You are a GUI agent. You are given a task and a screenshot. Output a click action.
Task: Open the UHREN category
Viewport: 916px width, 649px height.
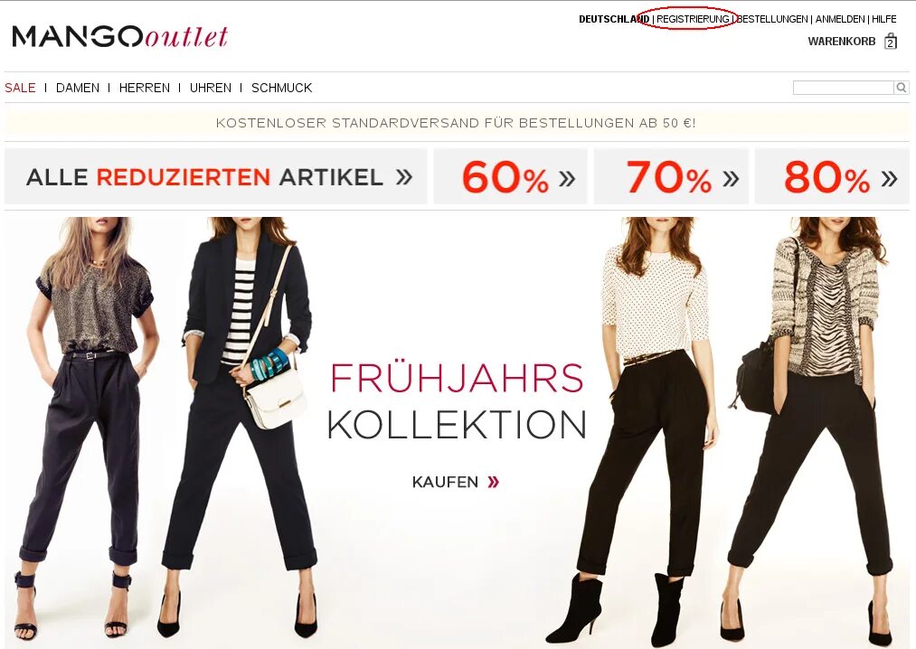coord(211,88)
